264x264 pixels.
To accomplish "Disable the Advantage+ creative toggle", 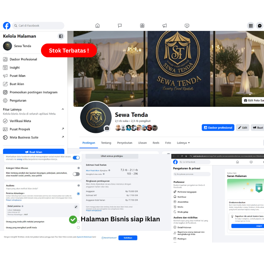I will (76, 158).
